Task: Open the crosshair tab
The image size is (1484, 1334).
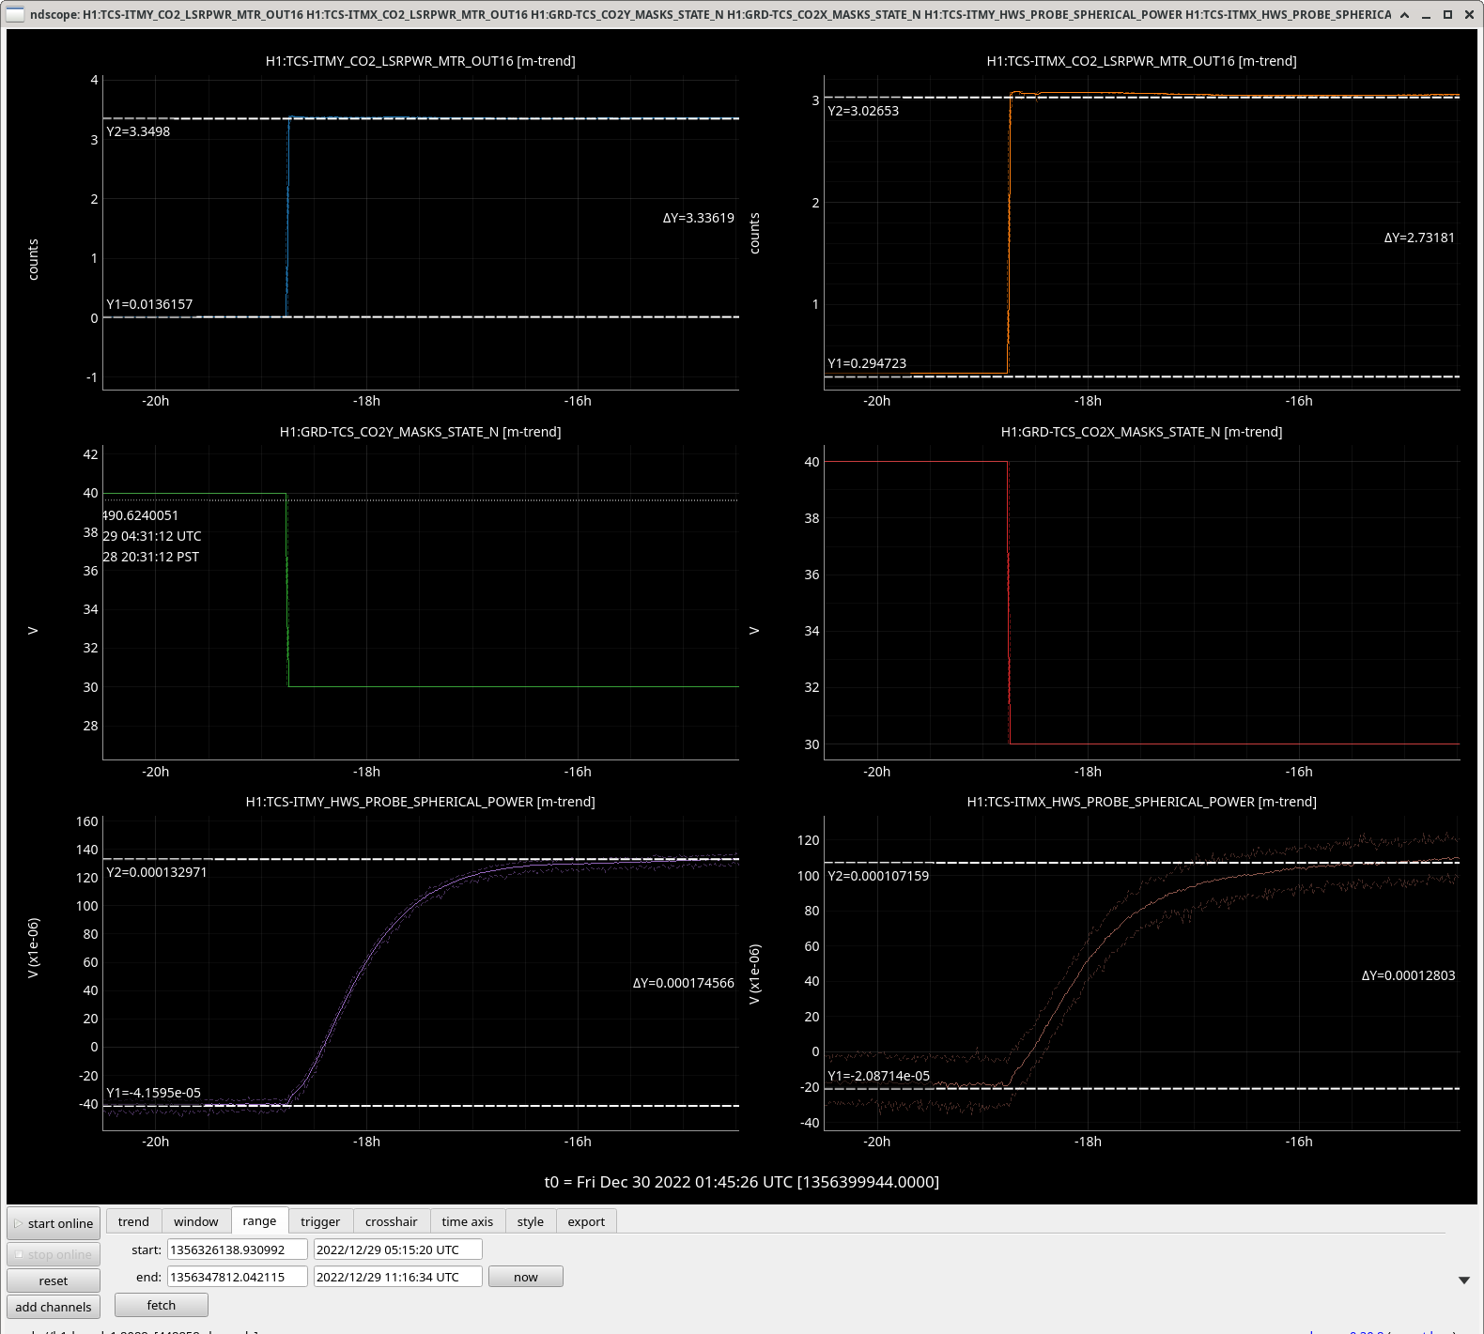Action: (392, 1221)
